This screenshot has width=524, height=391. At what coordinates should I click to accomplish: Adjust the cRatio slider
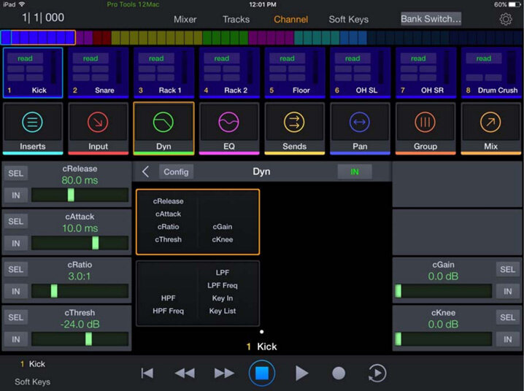click(x=80, y=291)
